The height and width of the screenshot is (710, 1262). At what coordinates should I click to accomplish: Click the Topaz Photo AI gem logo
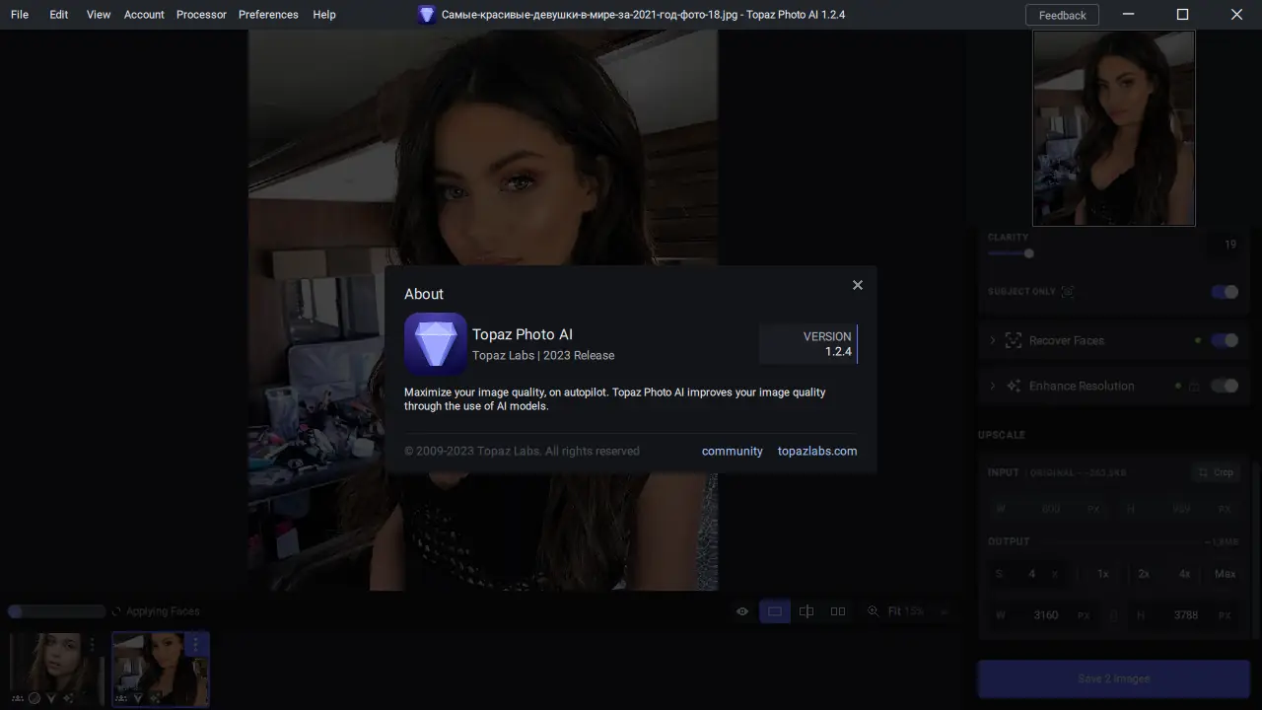[x=436, y=344]
